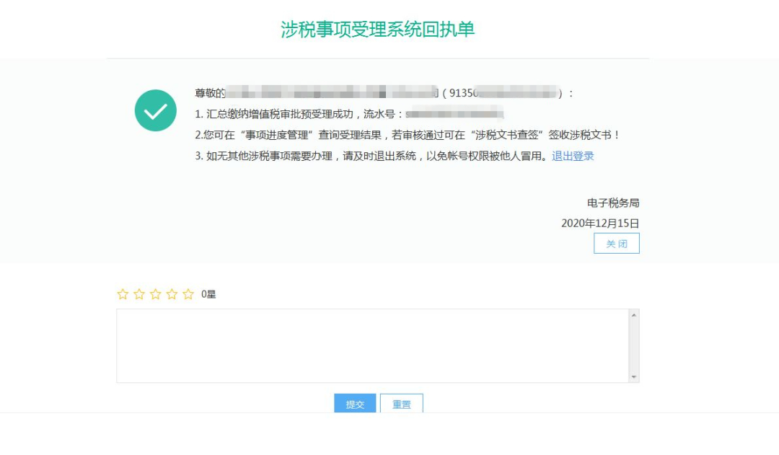Viewport: 779px width, 455px height.
Task: Click the line mentioning 汇总缴纳增值税审批预受理成功
Action: (349, 114)
